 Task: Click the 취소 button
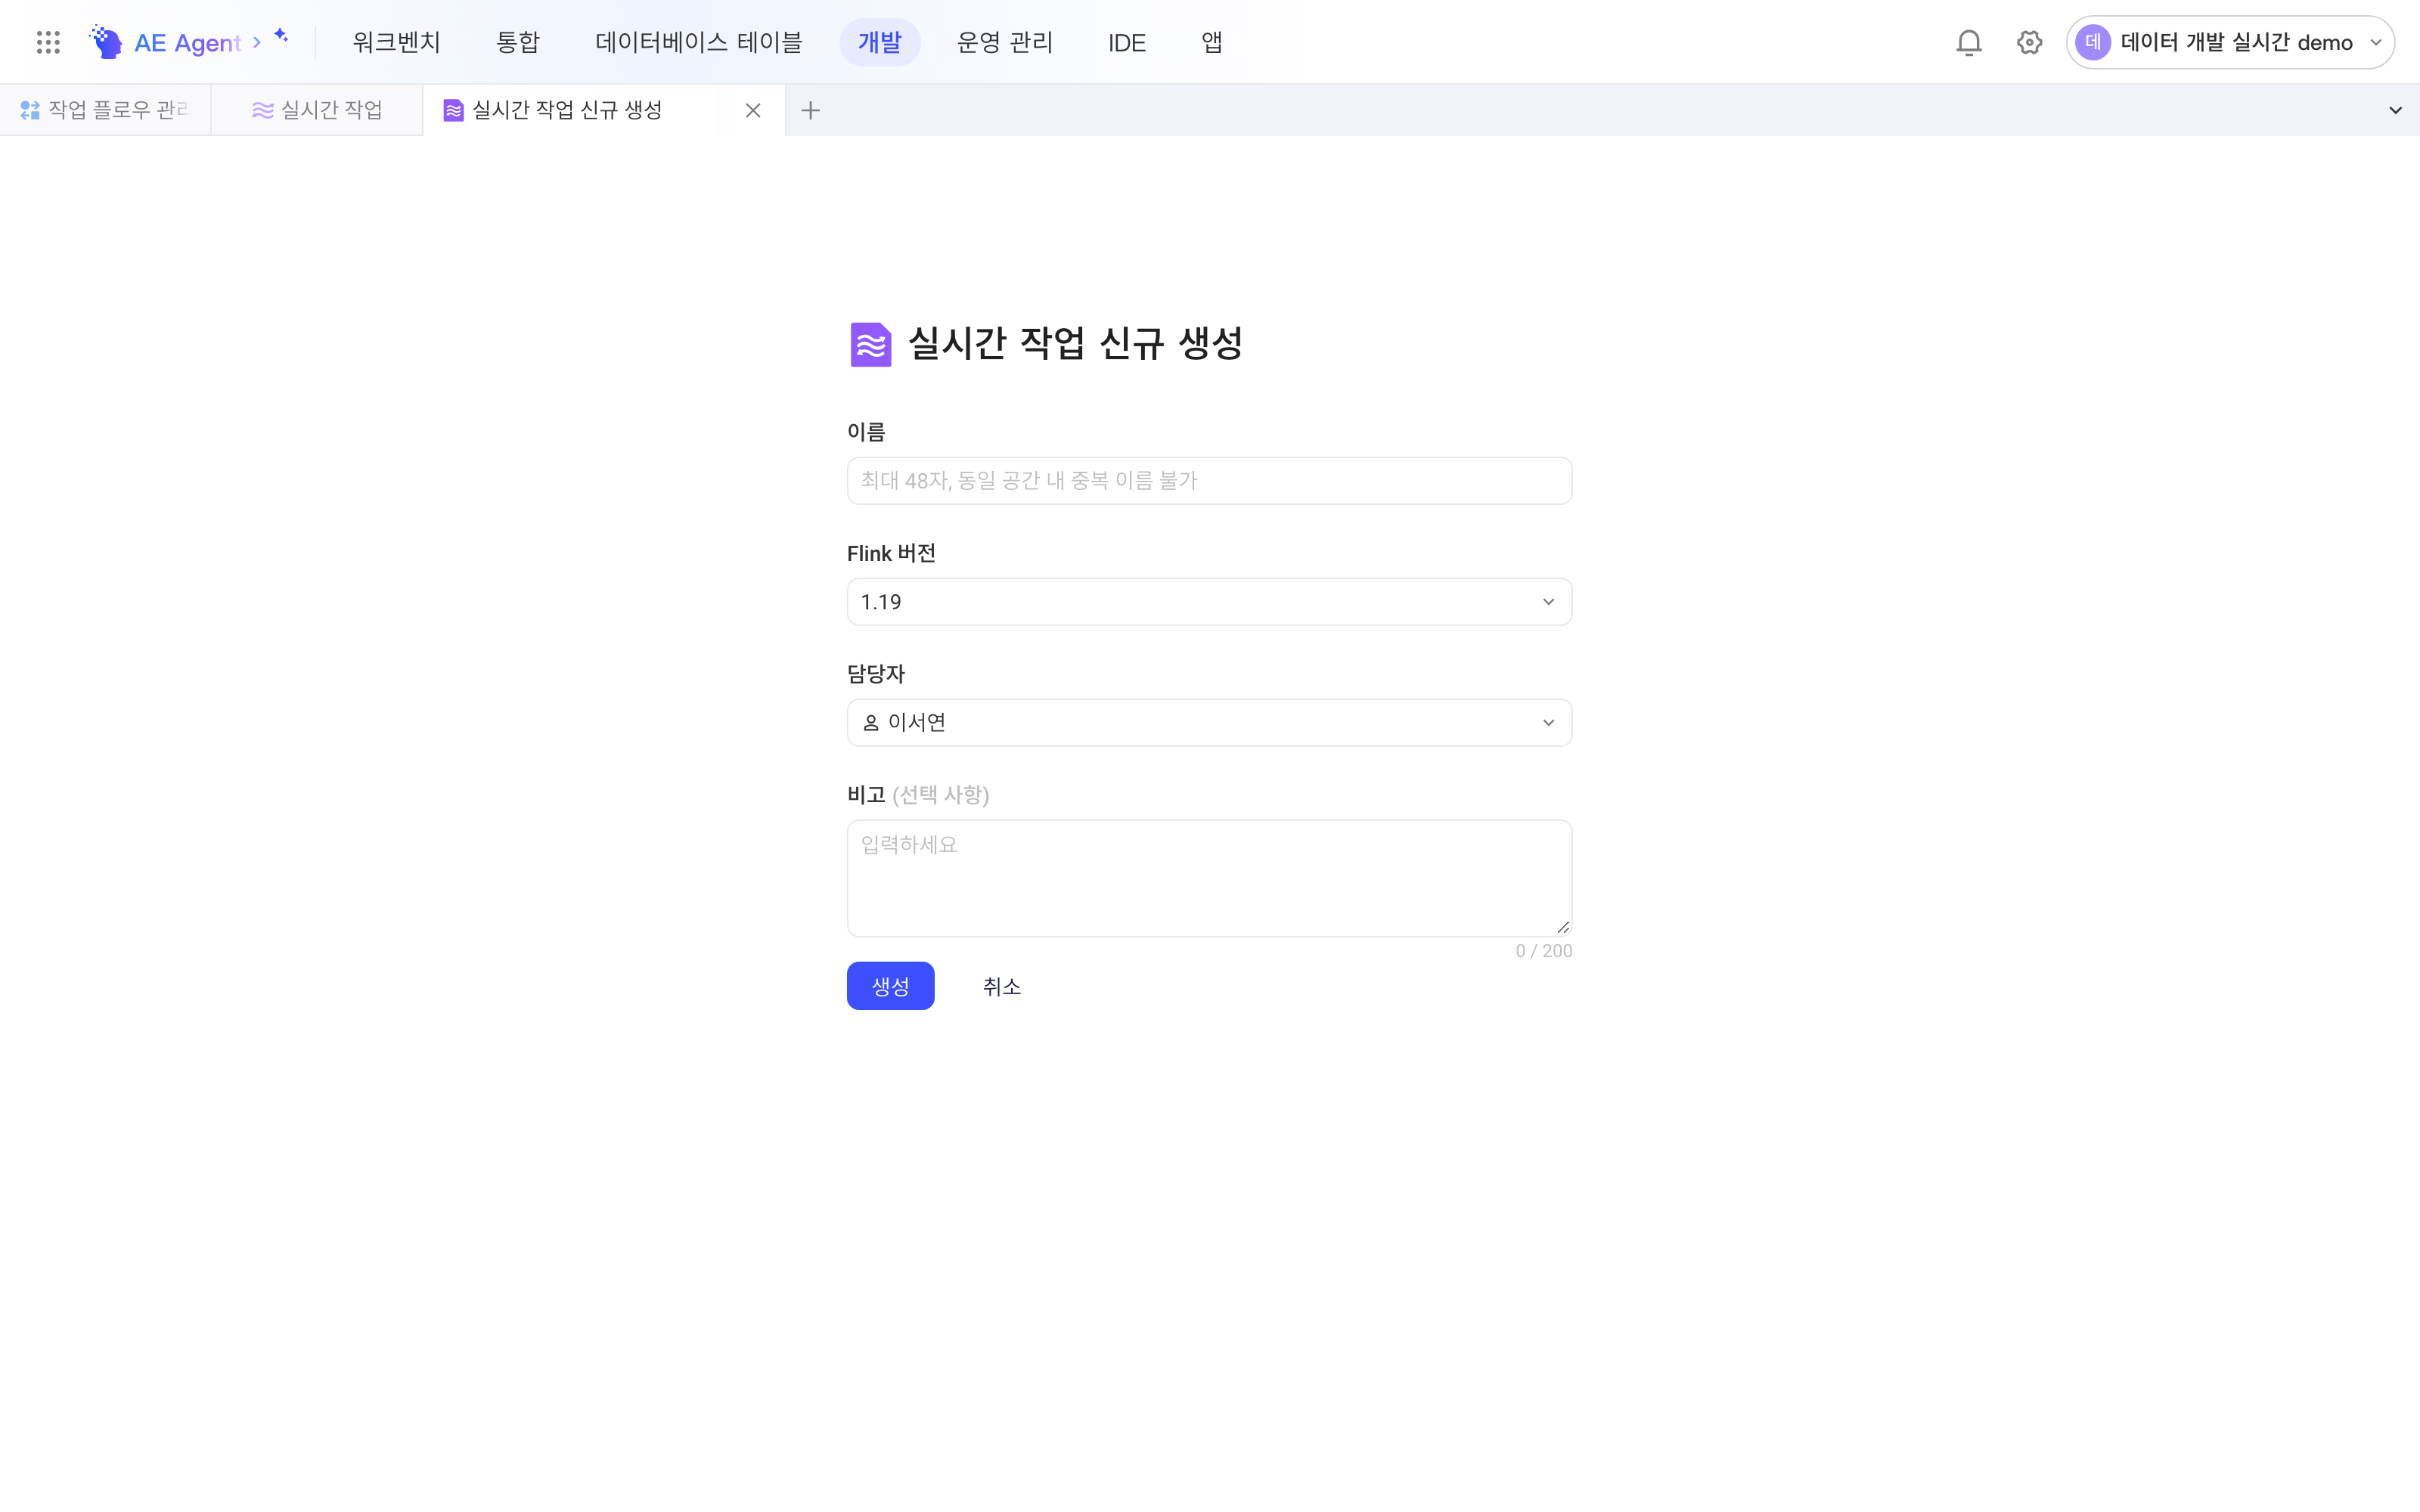(1001, 986)
